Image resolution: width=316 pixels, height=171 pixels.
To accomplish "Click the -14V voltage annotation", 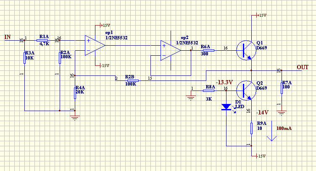I will pyautogui.click(x=262, y=112).
